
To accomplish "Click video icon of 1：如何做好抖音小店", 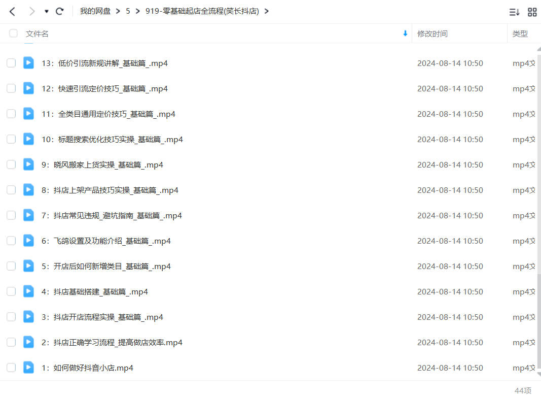I will tap(28, 368).
